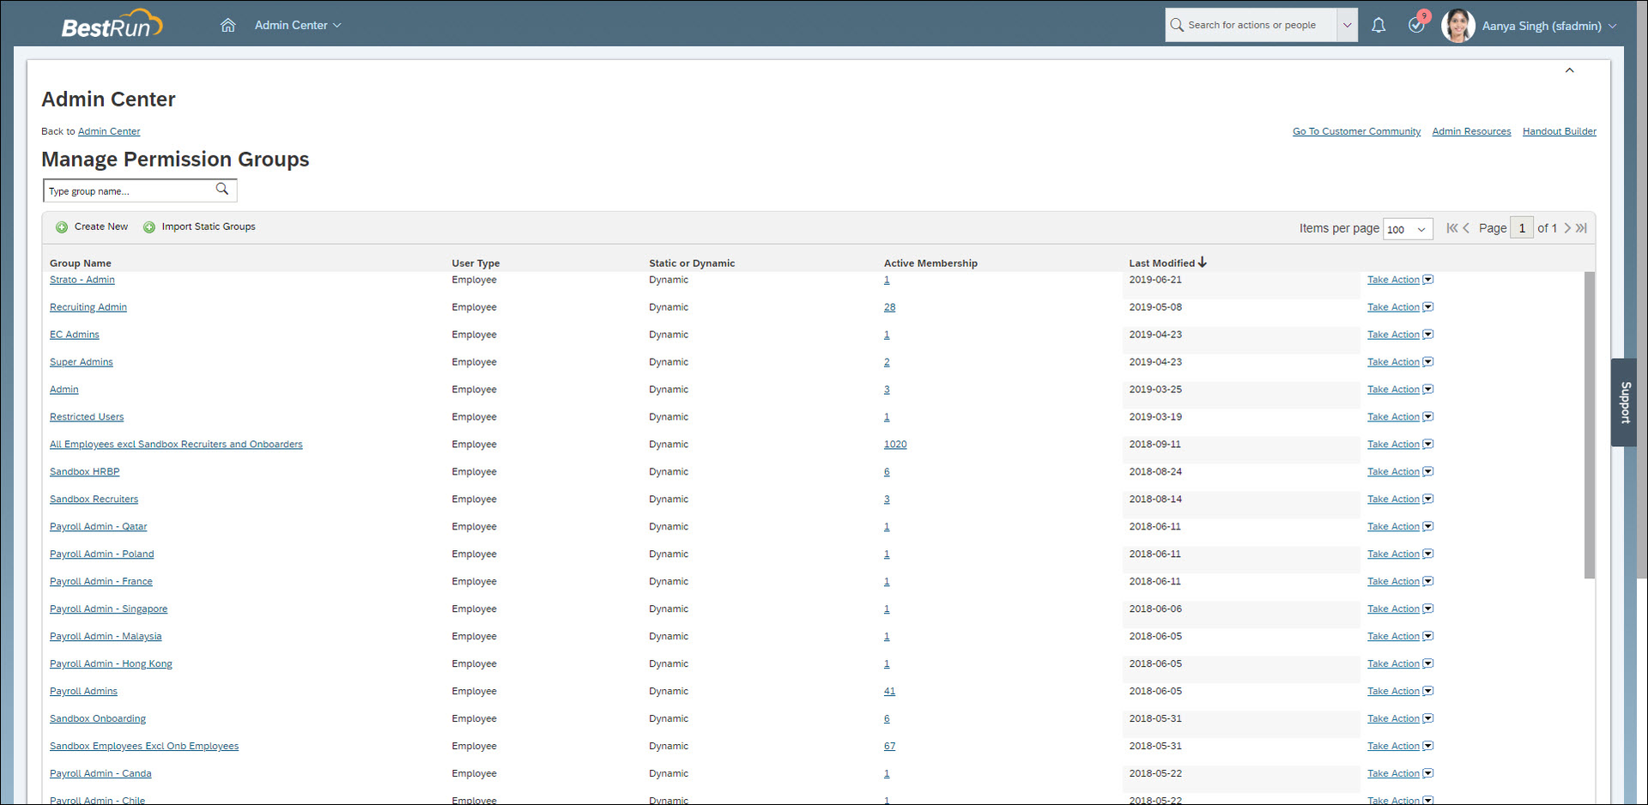Screen dimensions: 1648x805
Task: Click the home icon in header
Action: coord(227,26)
